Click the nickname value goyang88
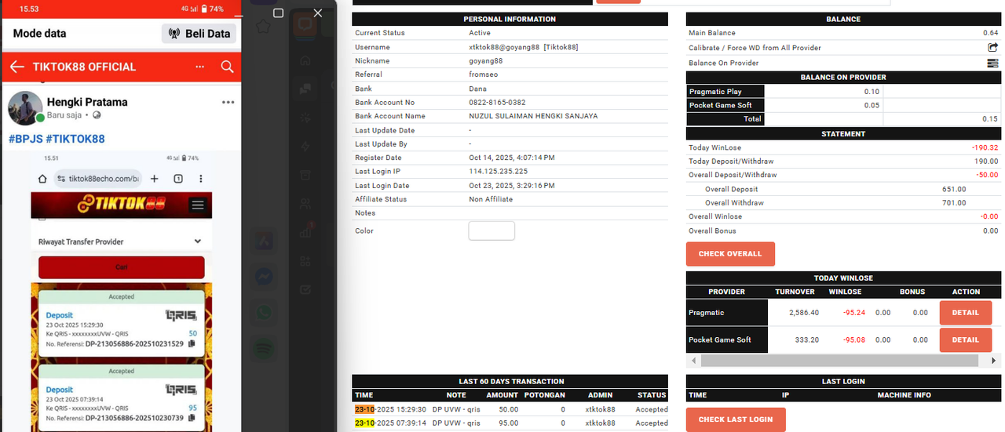Image resolution: width=1005 pixels, height=432 pixels. (486, 61)
